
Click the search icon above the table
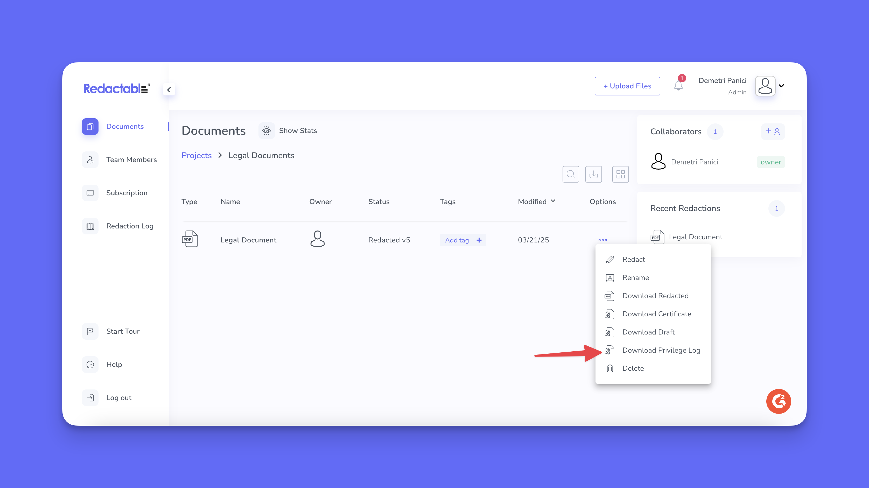tap(570, 174)
